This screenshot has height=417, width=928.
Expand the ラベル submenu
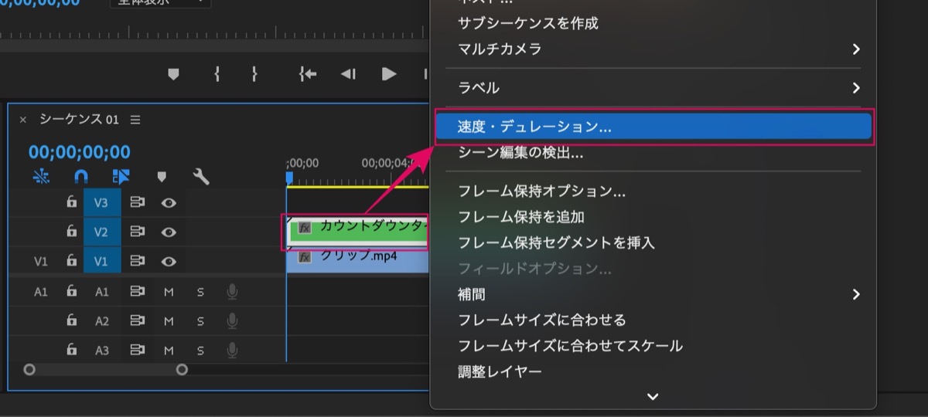[653, 87]
